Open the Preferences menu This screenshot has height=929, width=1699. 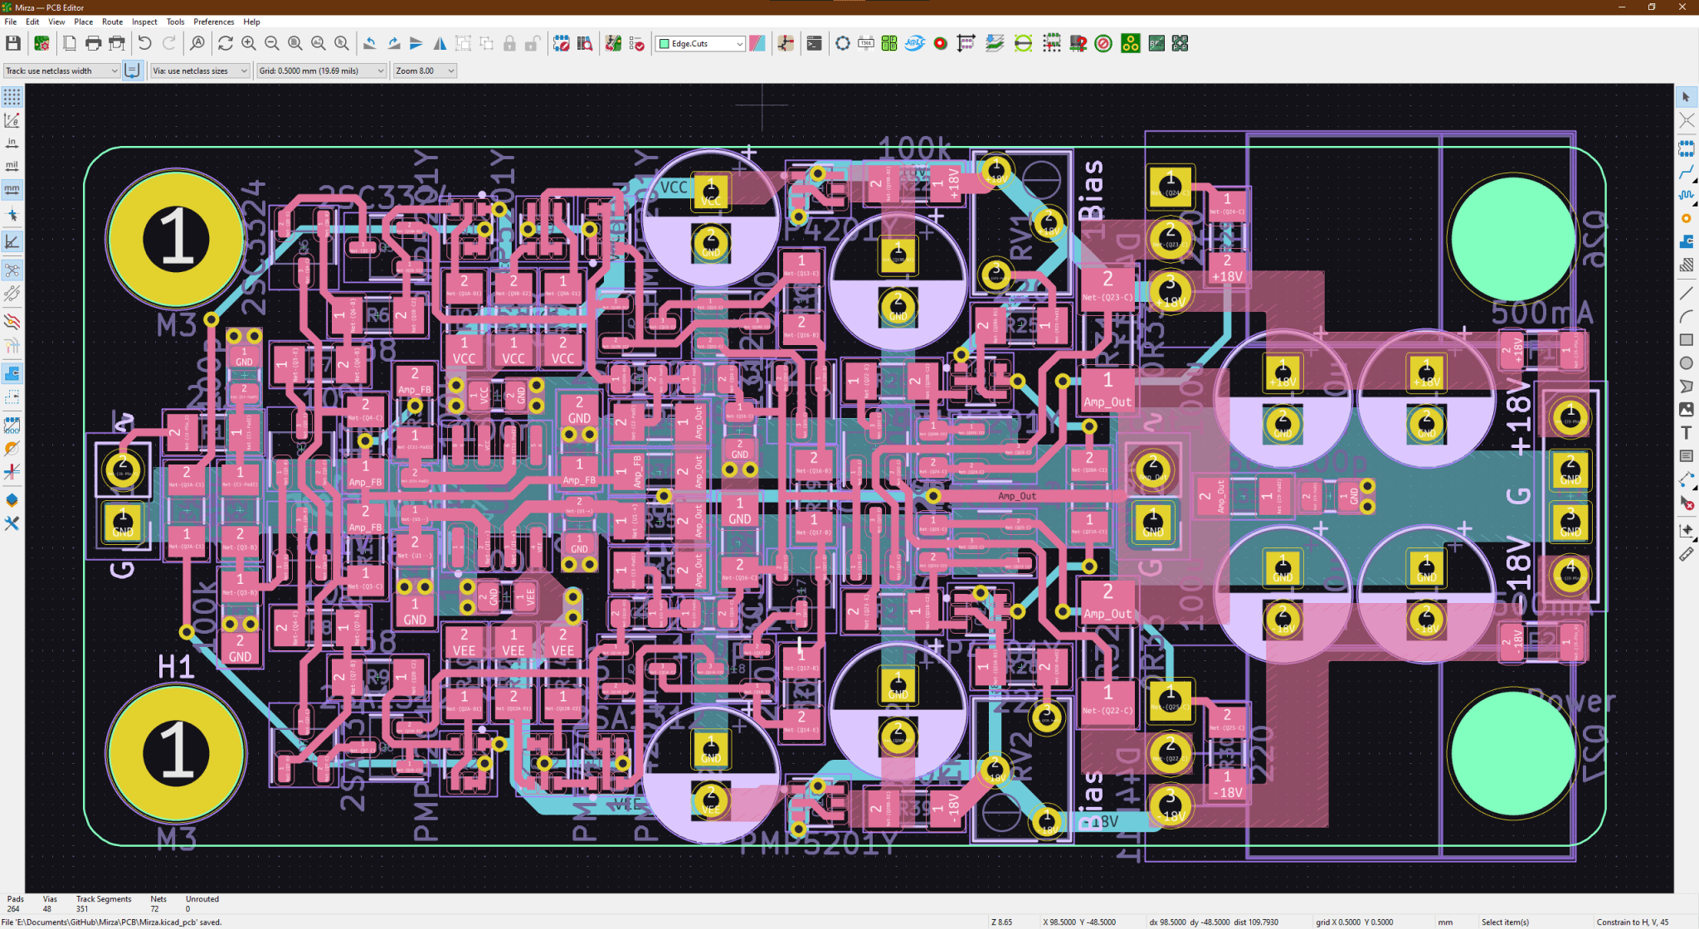tap(214, 22)
